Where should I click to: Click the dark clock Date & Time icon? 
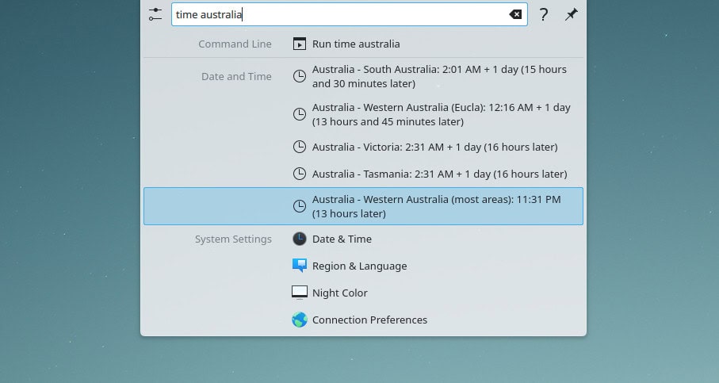click(x=299, y=239)
